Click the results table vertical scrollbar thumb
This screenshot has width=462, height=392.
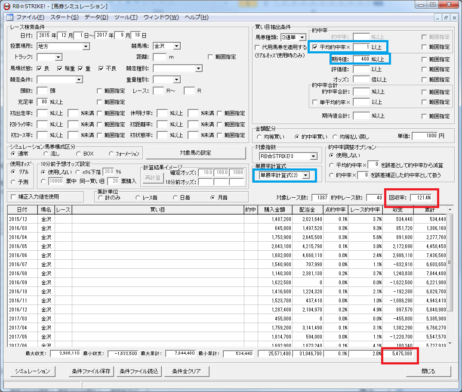point(450,262)
